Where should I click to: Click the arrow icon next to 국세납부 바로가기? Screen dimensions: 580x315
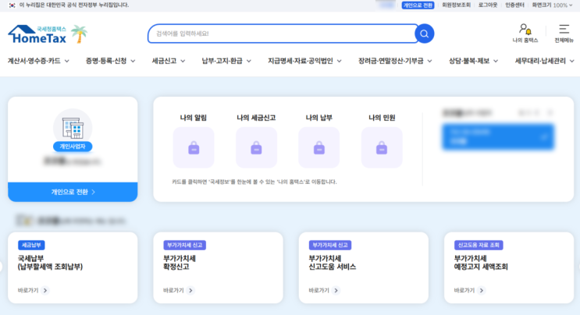coord(45,291)
